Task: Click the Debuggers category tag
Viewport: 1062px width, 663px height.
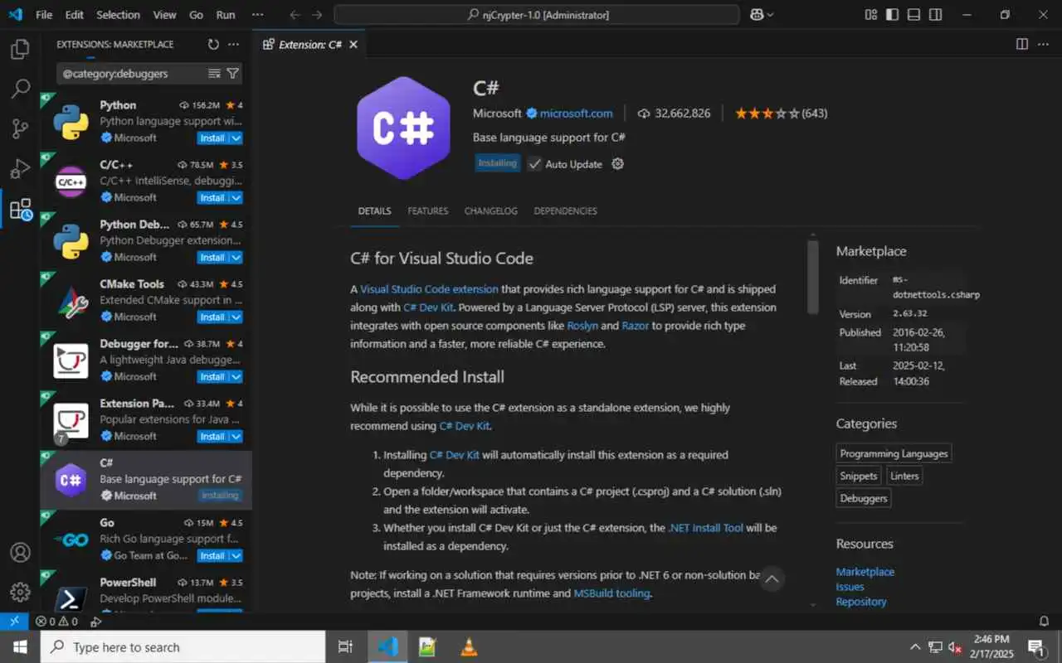Action: coord(864,498)
